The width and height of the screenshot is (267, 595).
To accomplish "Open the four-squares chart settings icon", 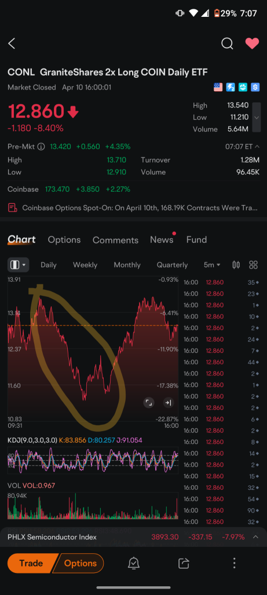I will (x=253, y=265).
